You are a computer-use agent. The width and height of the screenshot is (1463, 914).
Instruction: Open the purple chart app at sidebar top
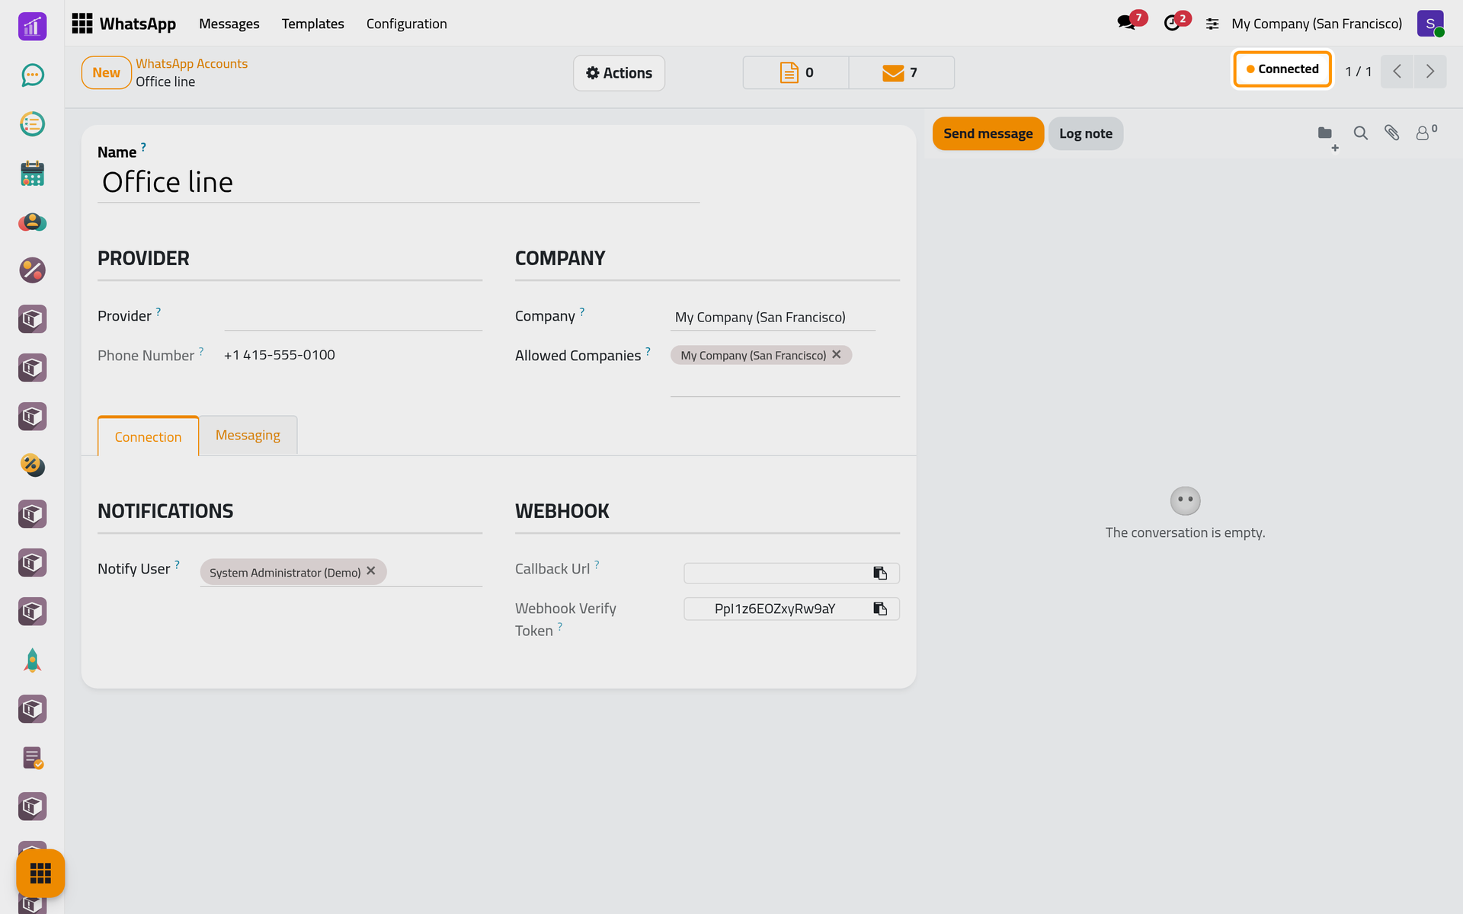click(32, 27)
